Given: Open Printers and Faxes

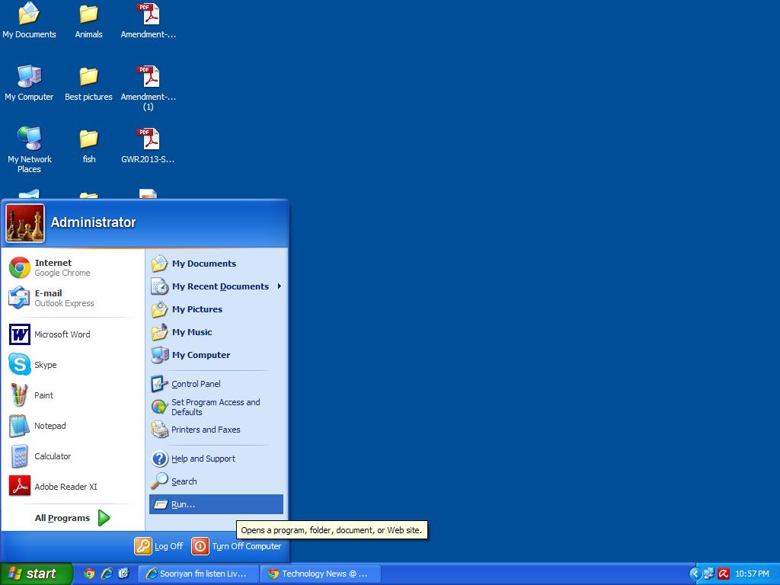Looking at the screenshot, I should (x=216, y=430).
